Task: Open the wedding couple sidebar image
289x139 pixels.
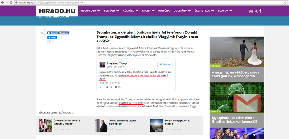Action: (237, 52)
